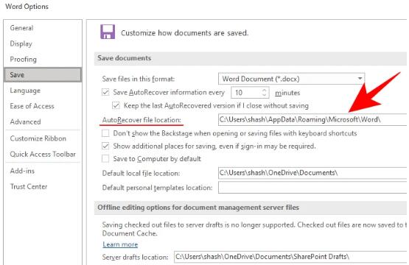Select the Save category
This screenshot has height=265, width=409.
pos(43,75)
